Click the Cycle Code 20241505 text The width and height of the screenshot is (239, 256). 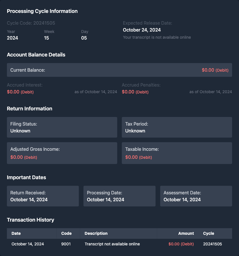pos(31,23)
